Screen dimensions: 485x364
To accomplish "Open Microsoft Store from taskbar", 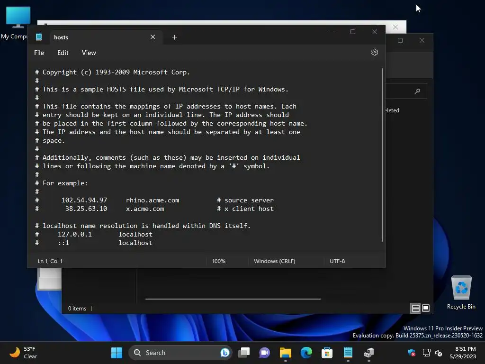I will [327, 353].
